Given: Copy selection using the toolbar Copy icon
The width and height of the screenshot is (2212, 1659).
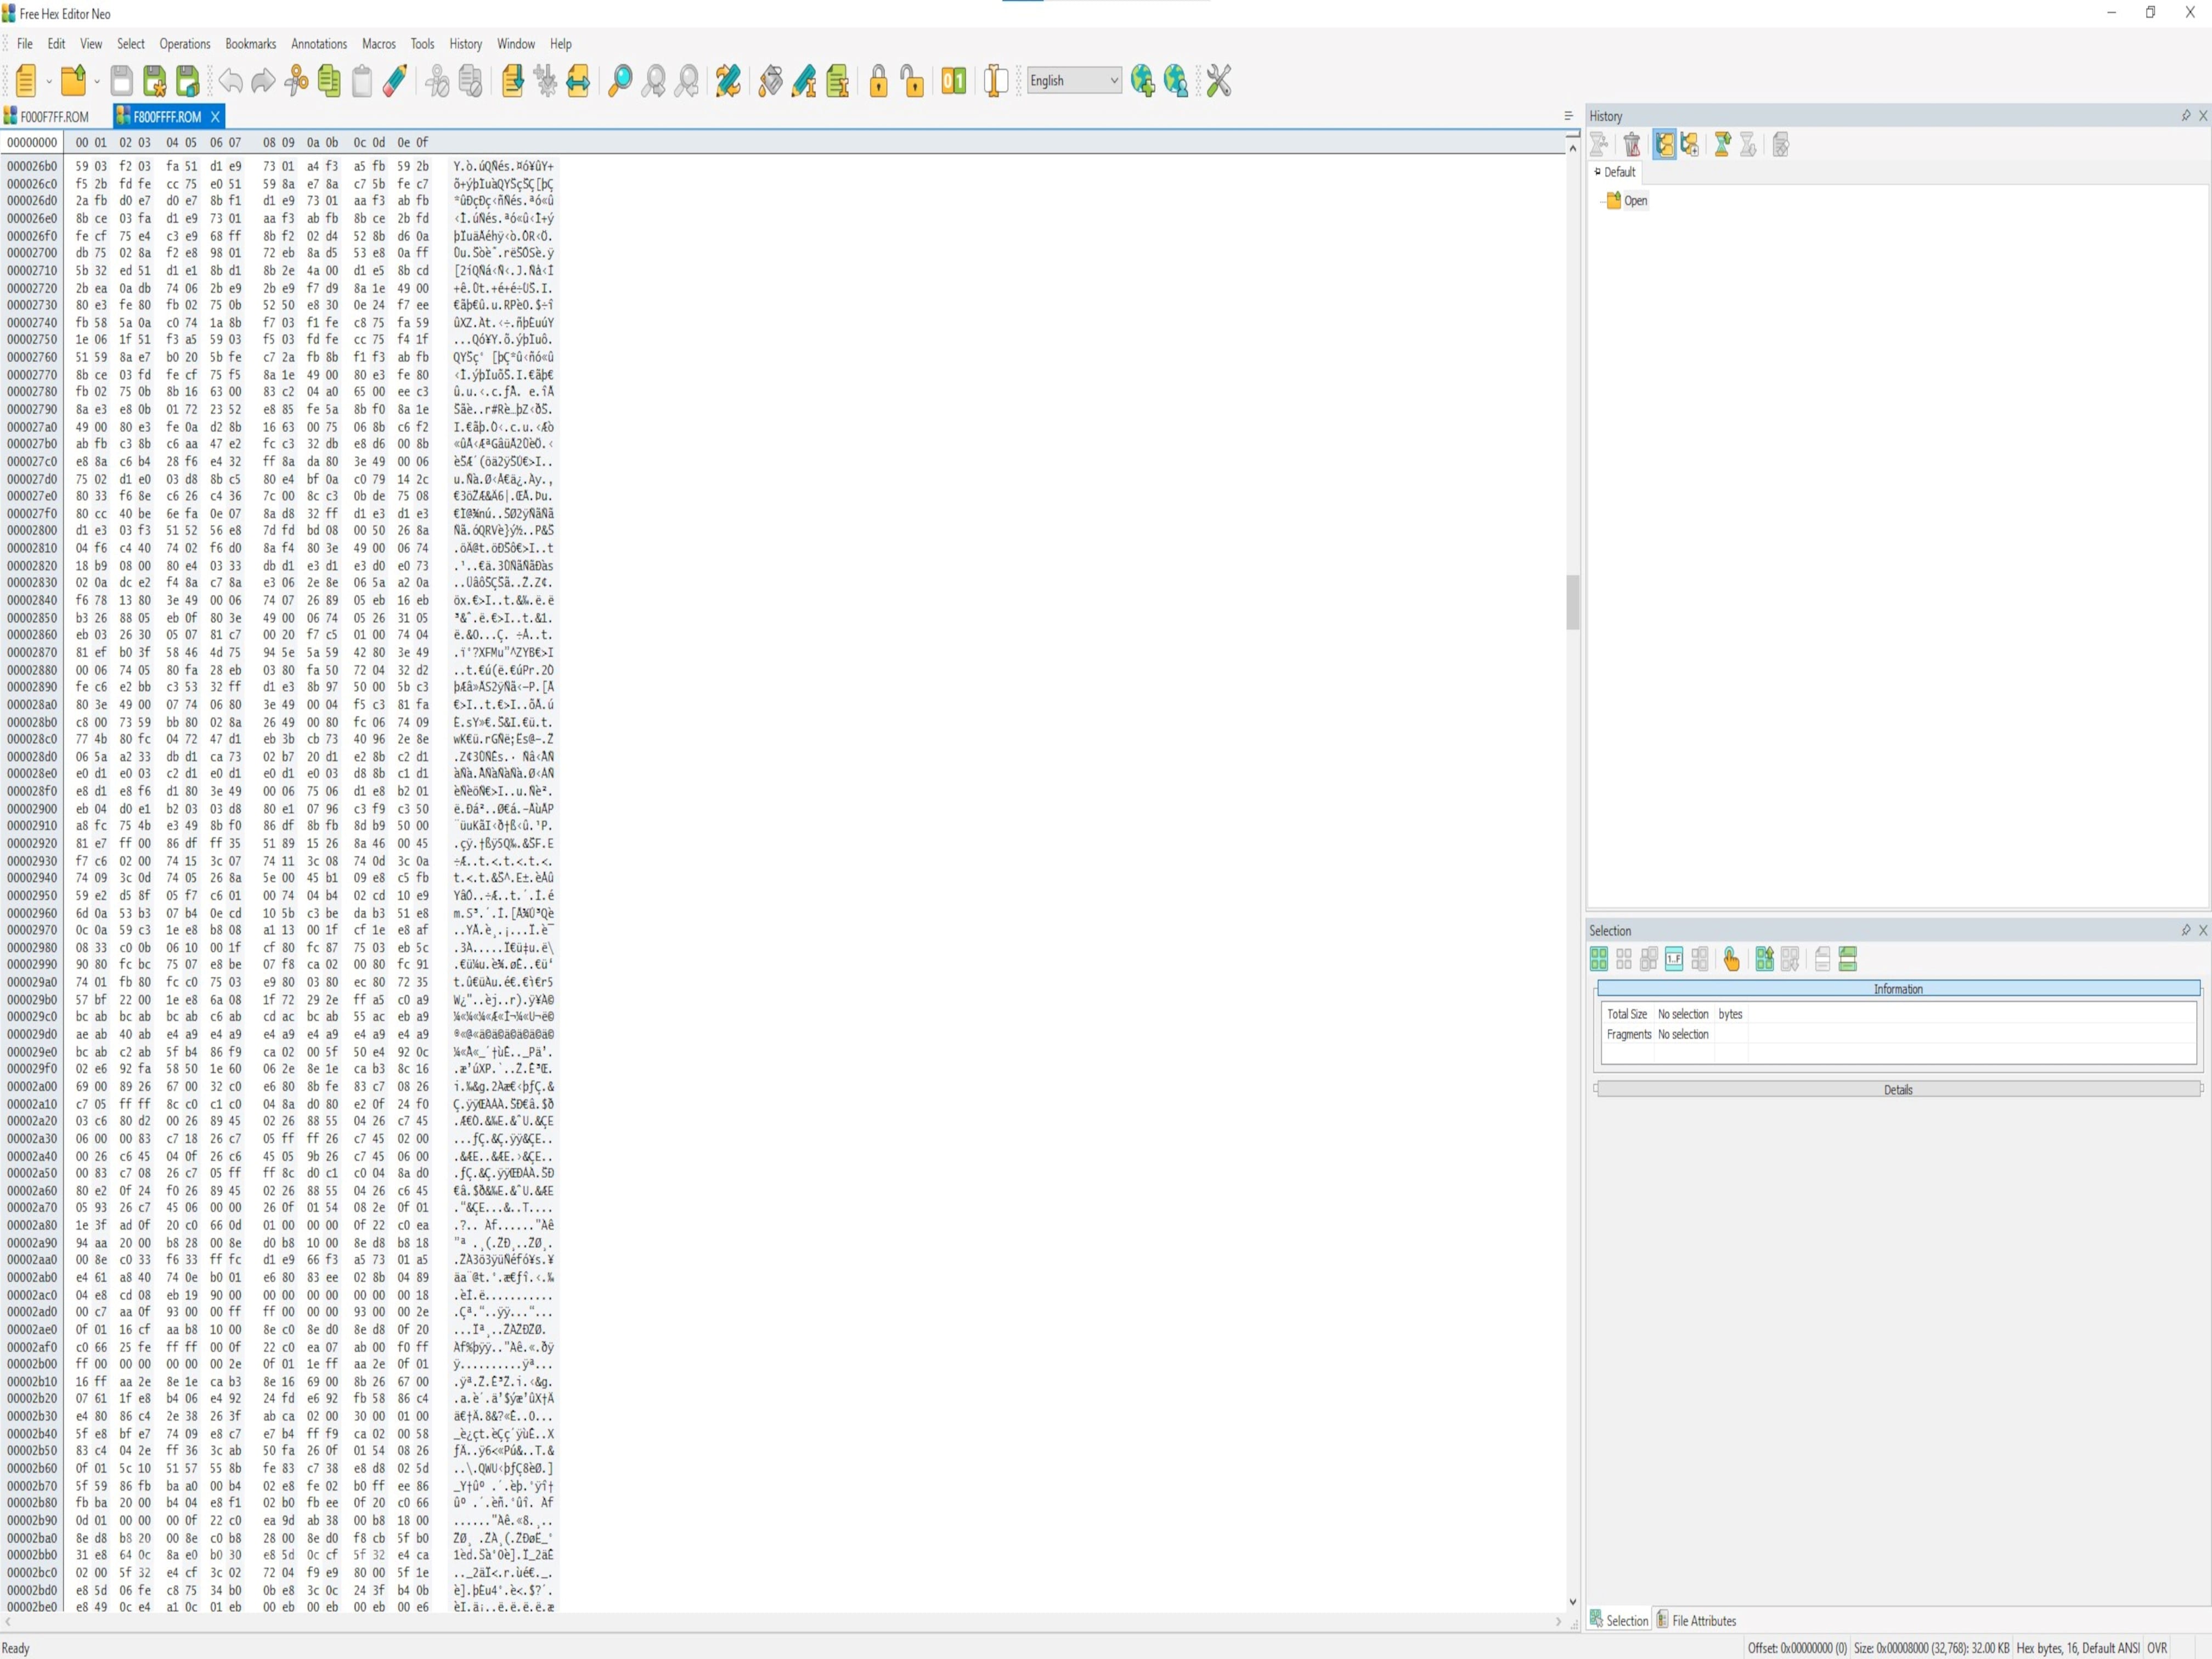Looking at the screenshot, I should [x=329, y=81].
